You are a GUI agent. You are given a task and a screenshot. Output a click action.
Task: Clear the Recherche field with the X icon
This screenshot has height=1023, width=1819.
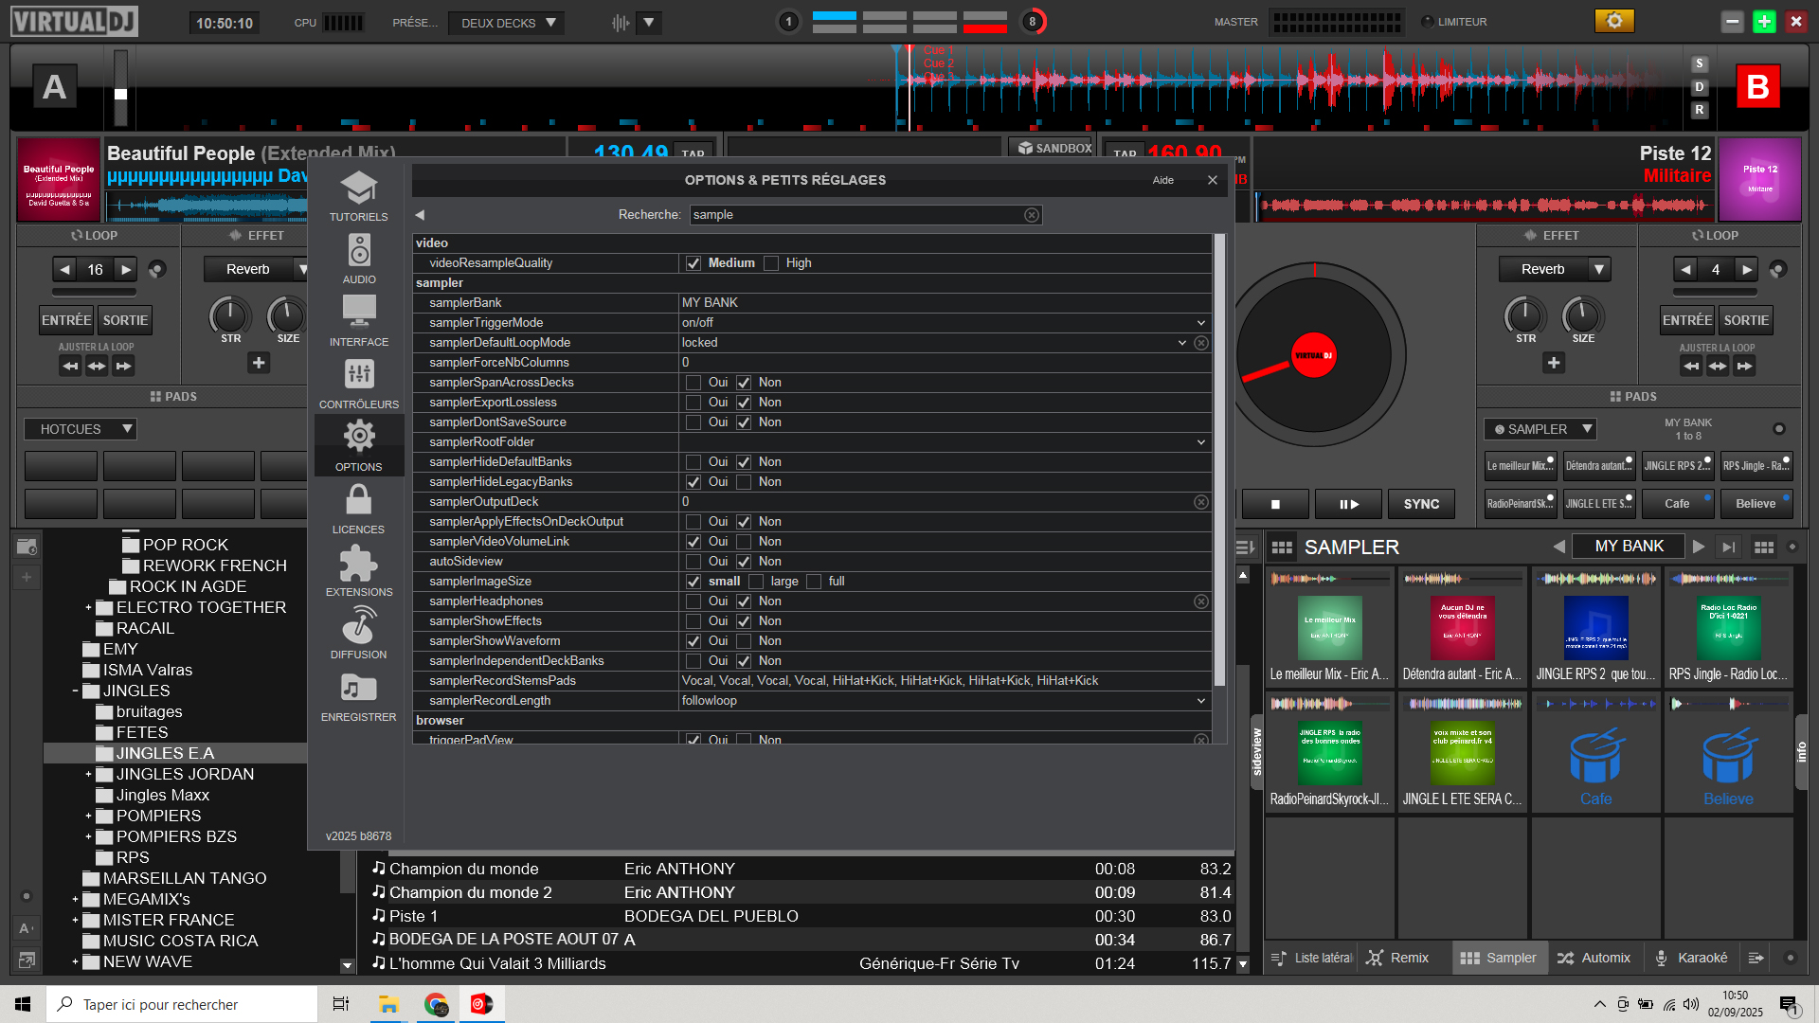pyautogui.click(x=1032, y=215)
